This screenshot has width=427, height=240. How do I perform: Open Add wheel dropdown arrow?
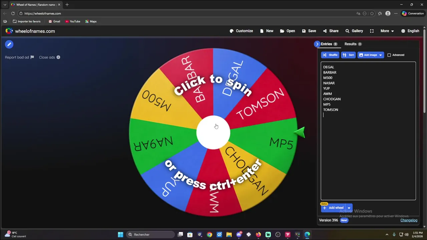click(x=349, y=208)
